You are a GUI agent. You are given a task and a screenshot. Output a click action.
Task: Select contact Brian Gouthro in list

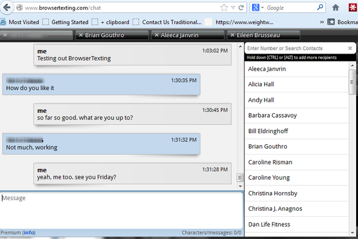[296, 147]
